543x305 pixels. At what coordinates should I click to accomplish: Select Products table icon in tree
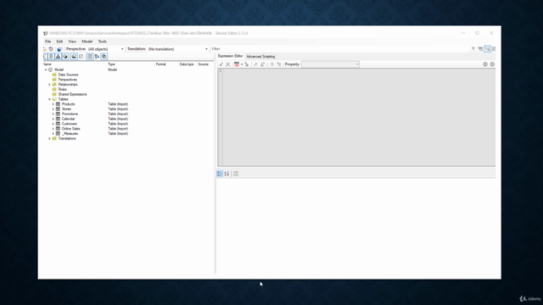pyautogui.click(x=59, y=104)
